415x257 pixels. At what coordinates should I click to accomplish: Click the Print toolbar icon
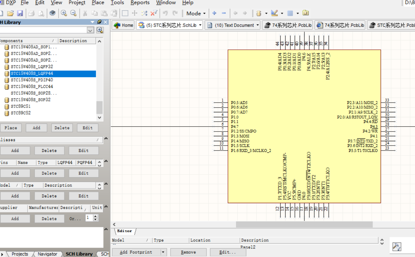pos(31,13)
